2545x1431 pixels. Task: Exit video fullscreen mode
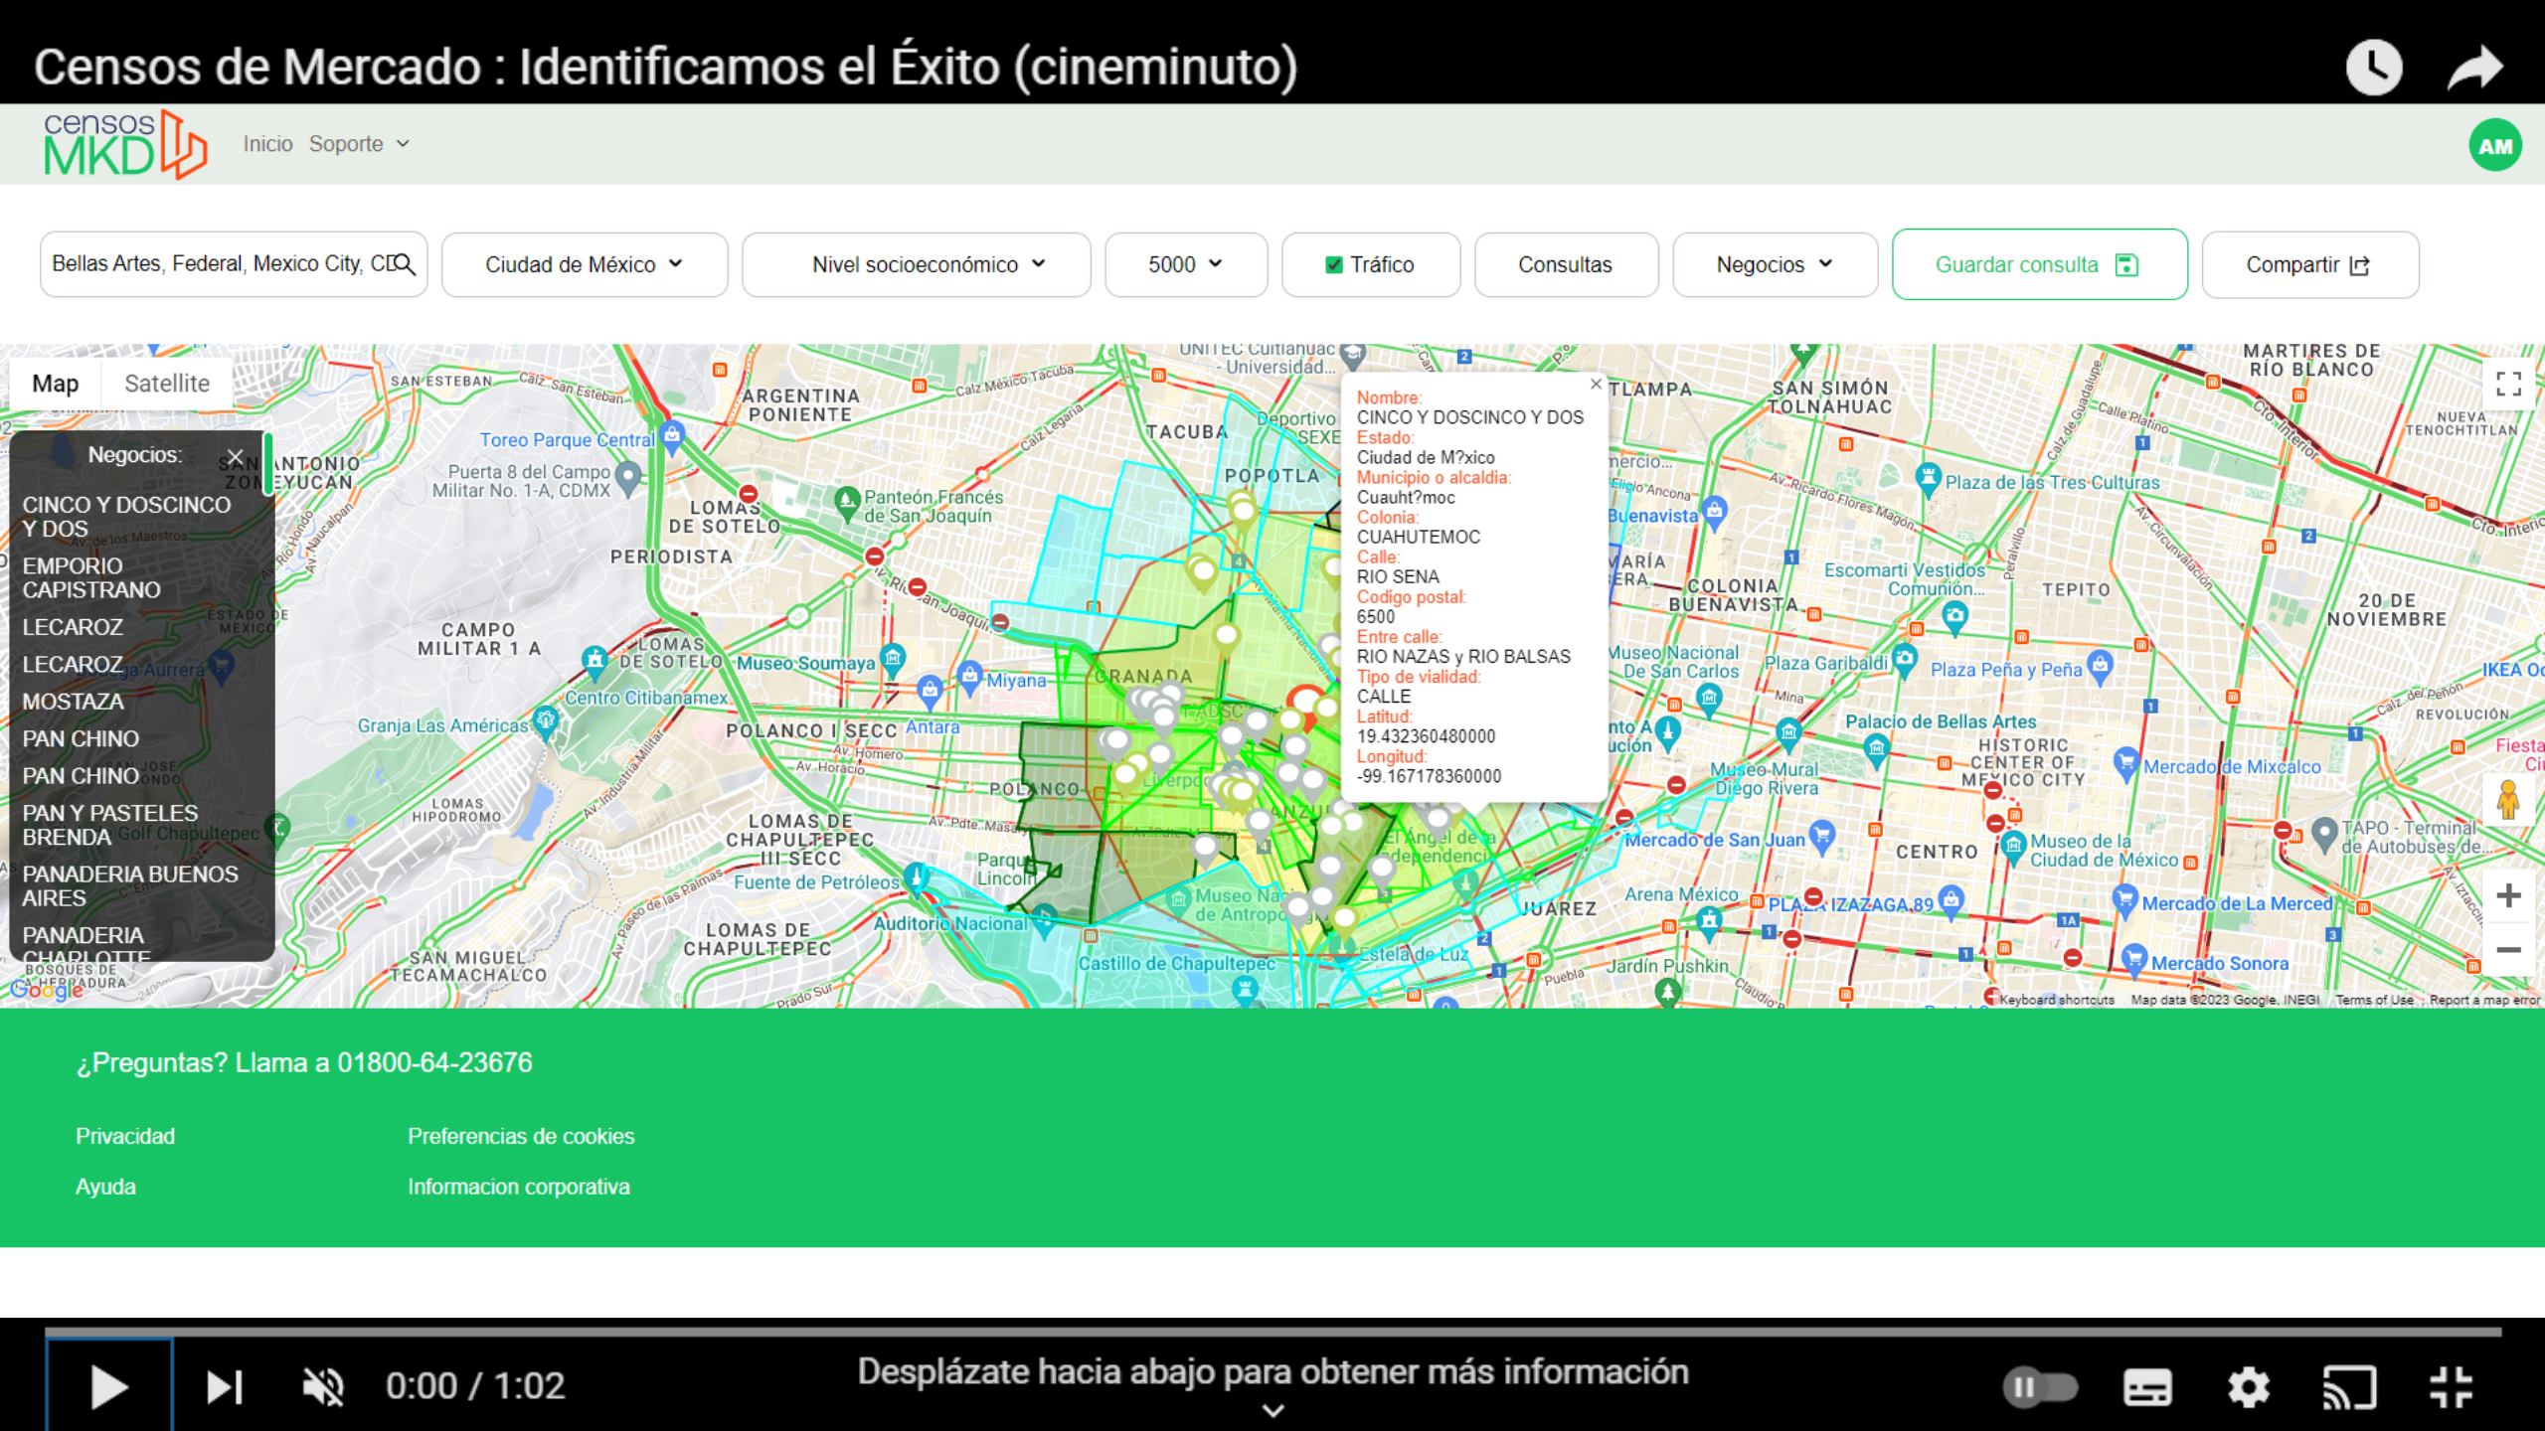[2451, 1387]
